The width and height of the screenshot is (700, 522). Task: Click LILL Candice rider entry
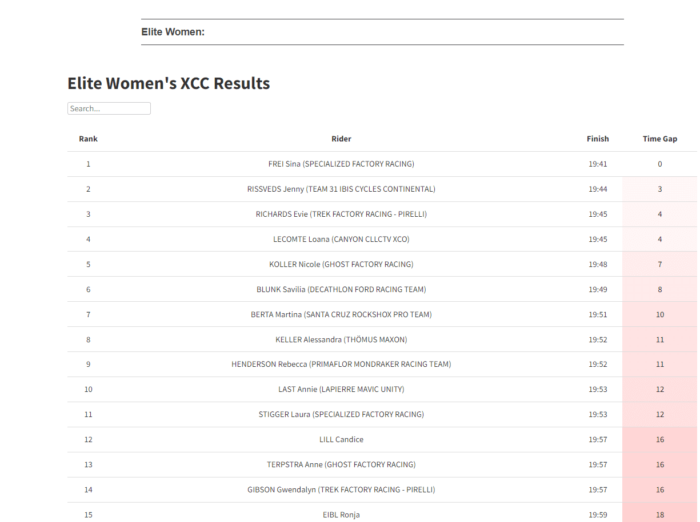341,439
